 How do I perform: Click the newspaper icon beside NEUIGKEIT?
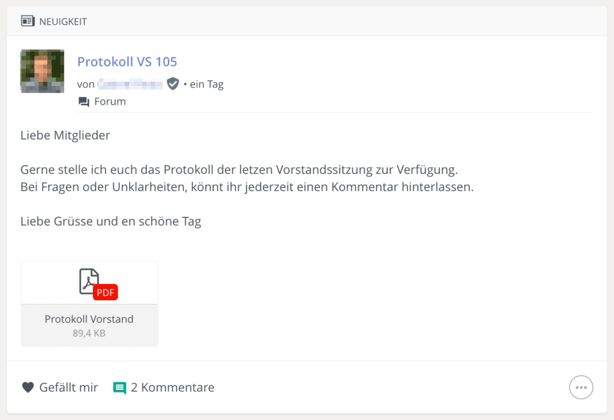28,21
